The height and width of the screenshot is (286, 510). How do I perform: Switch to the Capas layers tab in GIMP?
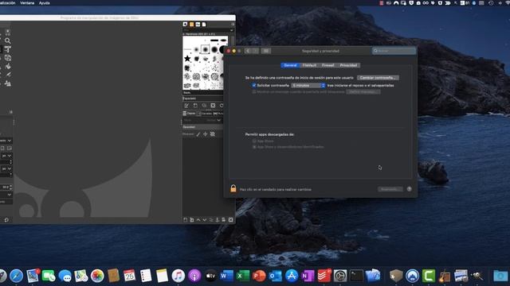click(190, 114)
